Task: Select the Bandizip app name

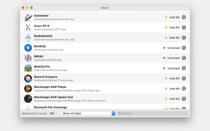Action: click(x=40, y=46)
